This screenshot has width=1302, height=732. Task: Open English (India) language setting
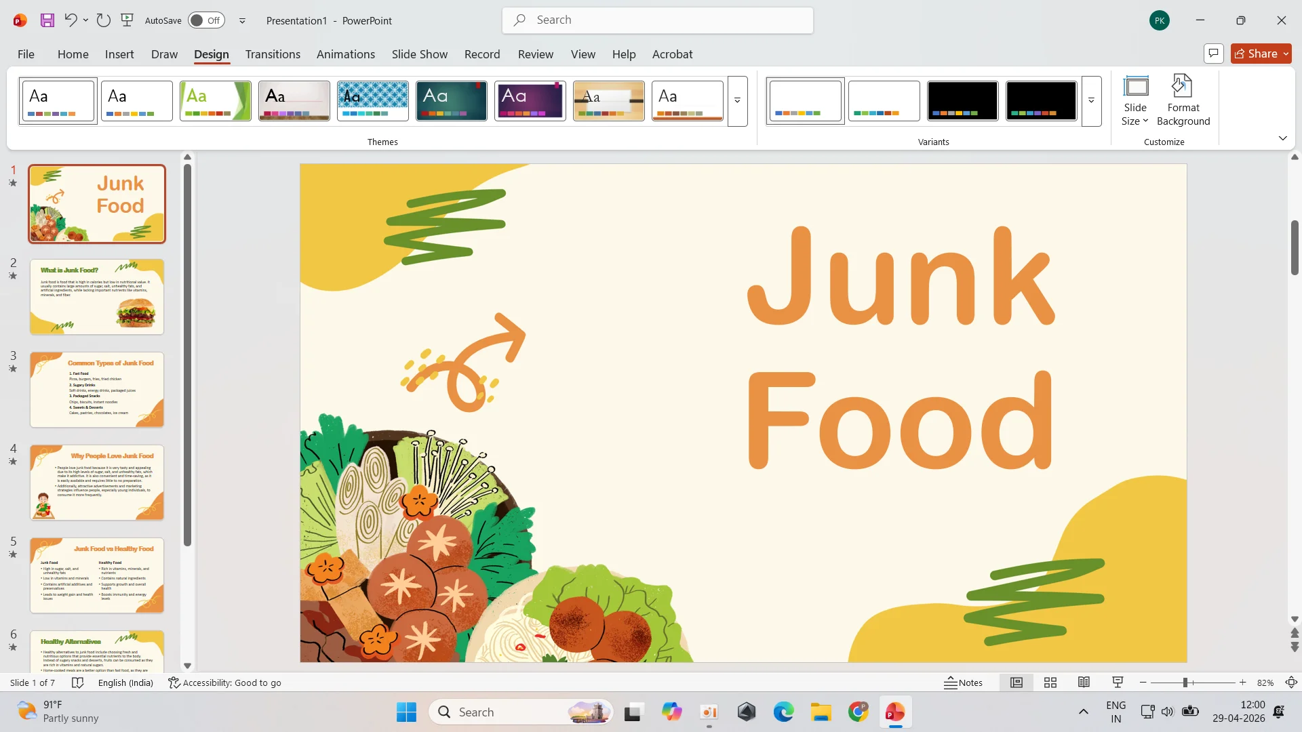pyautogui.click(x=125, y=683)
